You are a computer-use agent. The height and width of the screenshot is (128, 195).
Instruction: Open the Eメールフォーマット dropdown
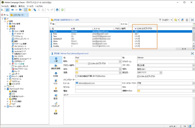pos(194,83)
